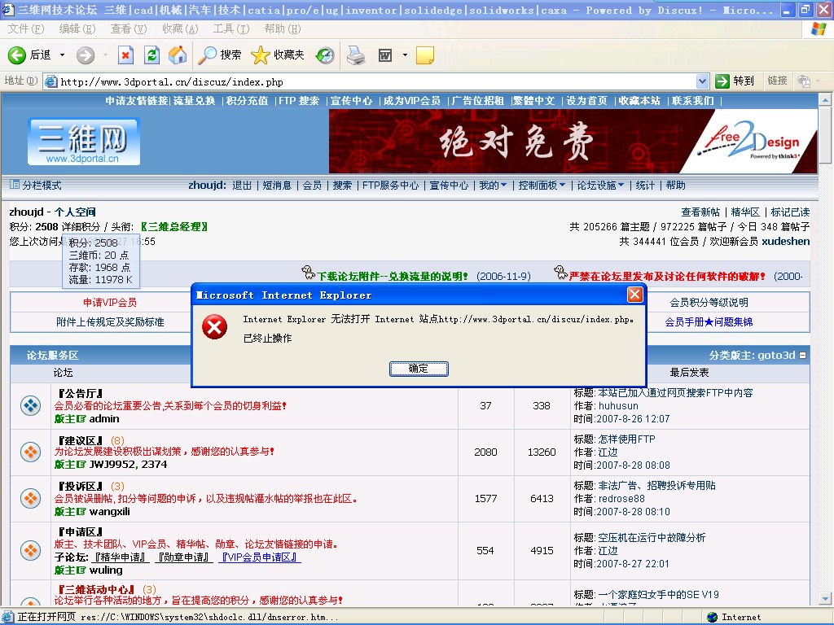This screenshot has width=834, height=625.
Task: Click the red error icon in dialog
Action: [x=215, y=327]
